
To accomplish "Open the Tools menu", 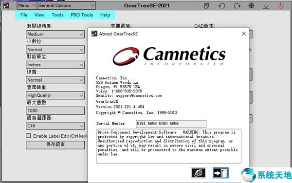I will [x=57, y=15].
